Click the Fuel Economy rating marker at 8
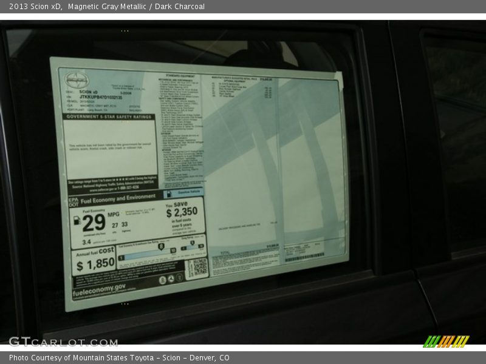 pyautogui.click(x=161, y=246)
